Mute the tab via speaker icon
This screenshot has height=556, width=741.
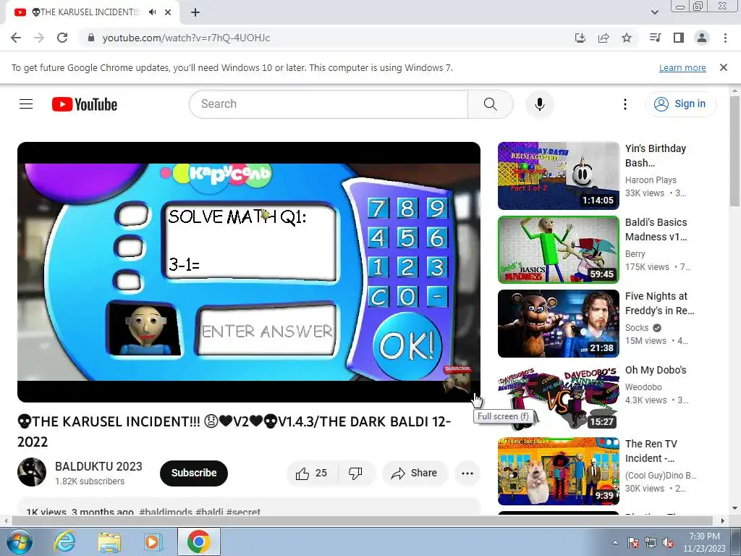[152, 12]
